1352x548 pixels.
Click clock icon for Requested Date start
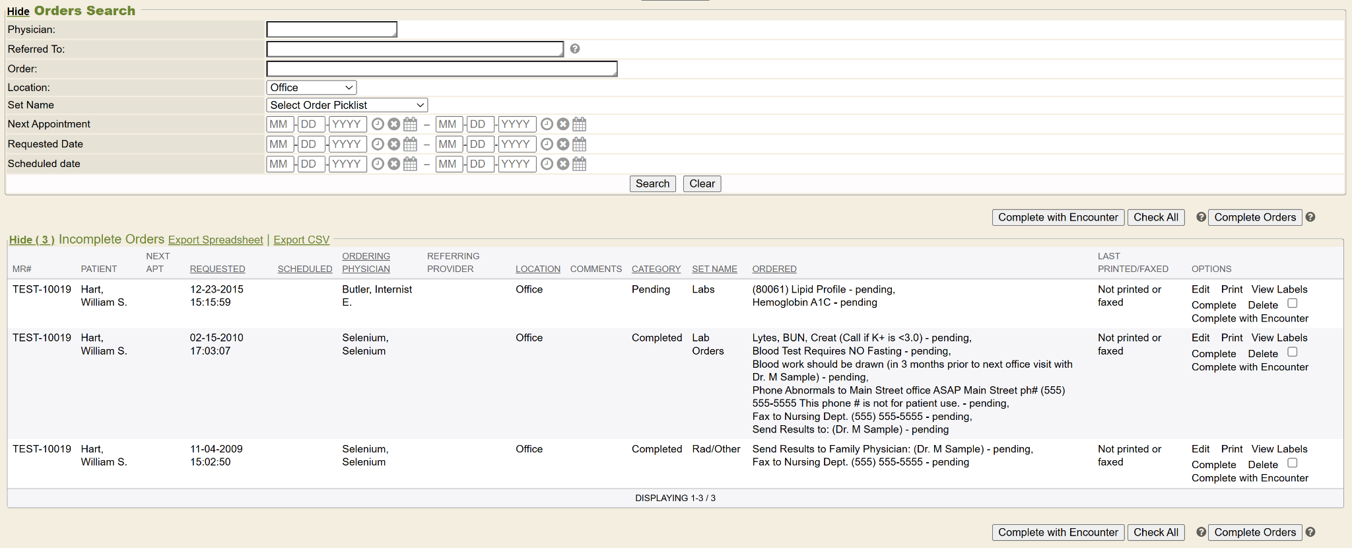[x=378, y=144]
